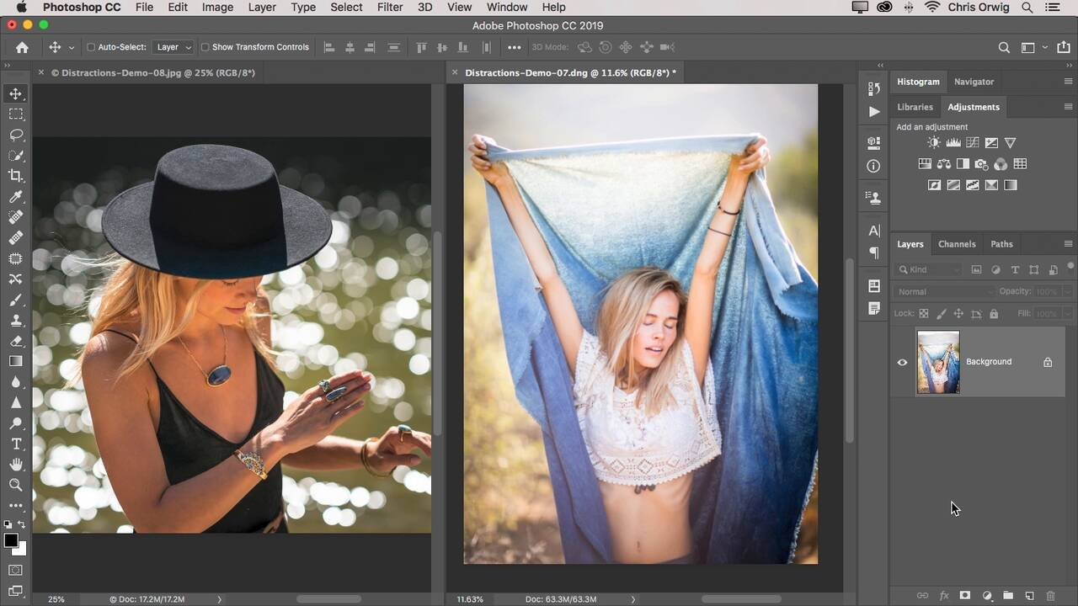Toggle Lock transparent pixels
This screenshot has width=1078, height=606.
pyautogui.click(x=924, y=314)
